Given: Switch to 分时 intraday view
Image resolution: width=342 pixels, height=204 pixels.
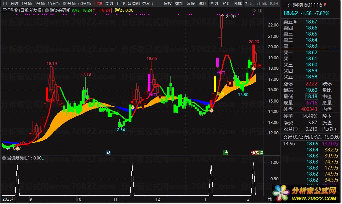Looking at the screenshot, I should point(14,3).
